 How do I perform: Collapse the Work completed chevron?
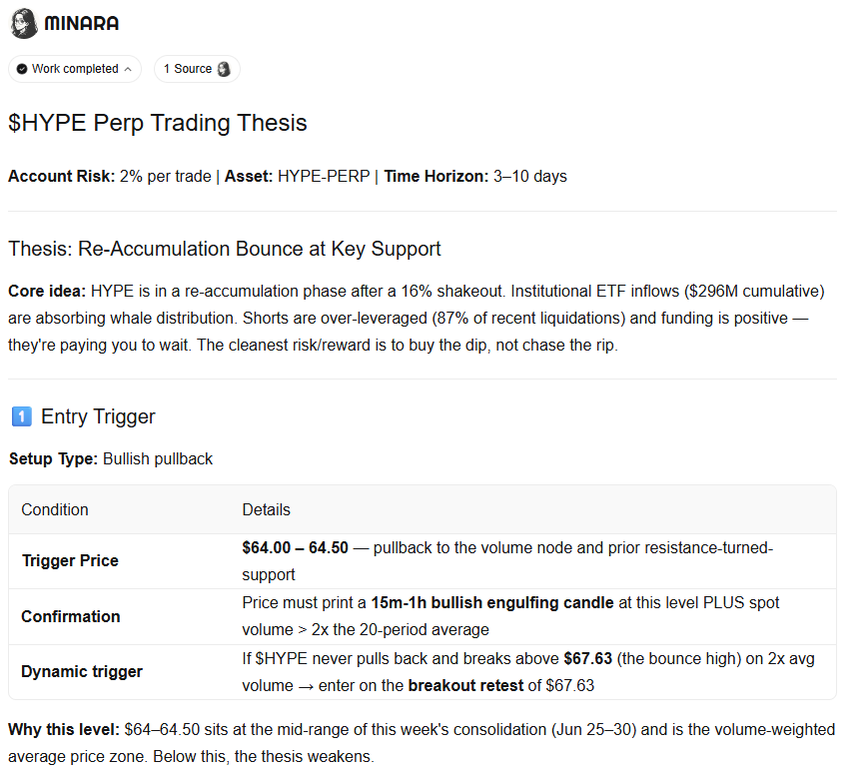128,69
